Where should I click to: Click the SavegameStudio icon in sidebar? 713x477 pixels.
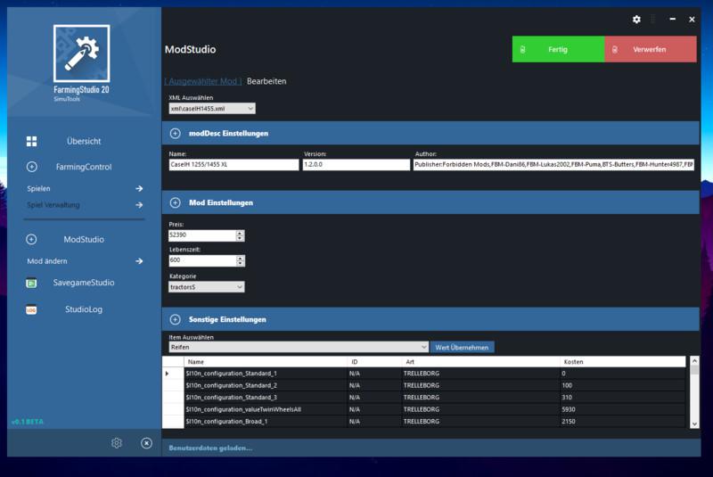coord(32,283)
